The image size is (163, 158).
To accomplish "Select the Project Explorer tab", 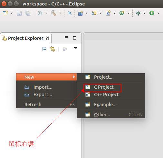I will (26, 38).
